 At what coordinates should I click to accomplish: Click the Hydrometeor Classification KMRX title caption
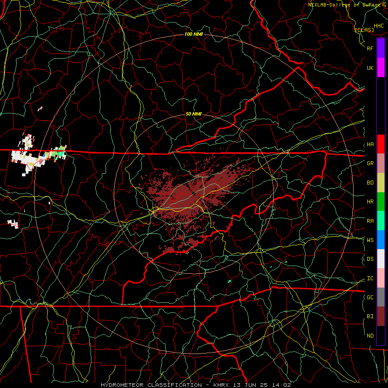(196, 385)
